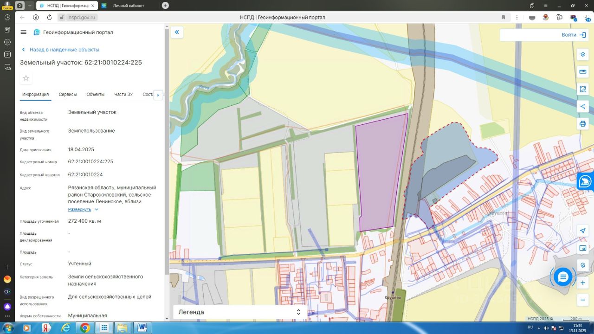The image size is (594, 334).
Task: Open the Объекты tab
Action: [x=95, y=95]
